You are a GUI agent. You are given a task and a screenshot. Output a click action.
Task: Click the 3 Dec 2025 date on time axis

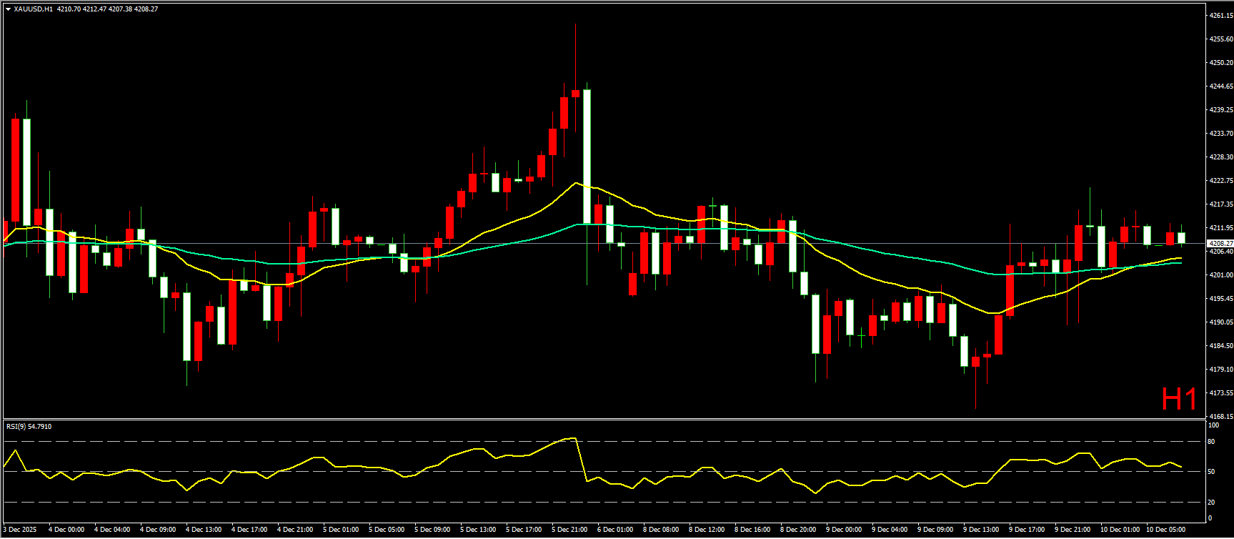20,530
